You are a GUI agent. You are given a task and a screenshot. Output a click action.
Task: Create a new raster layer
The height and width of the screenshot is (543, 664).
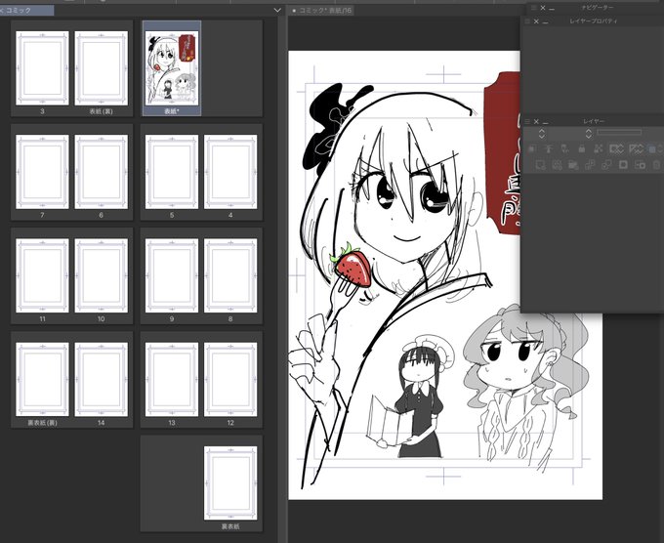(541, 165)
